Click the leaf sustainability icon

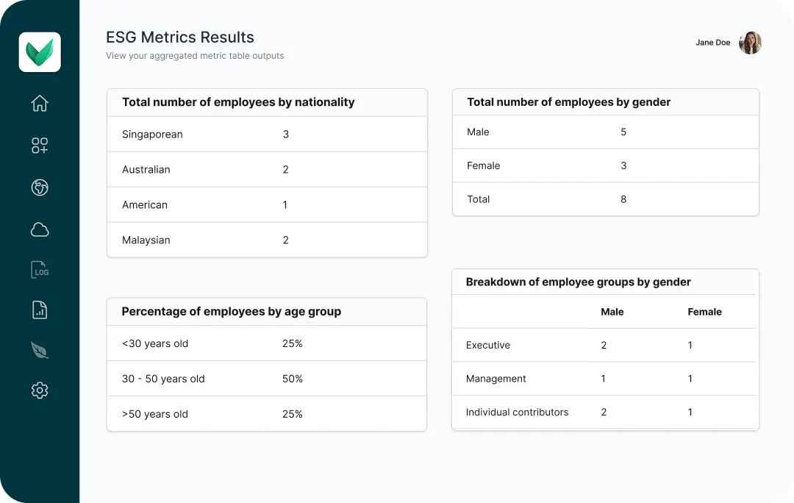click(40, 350)
